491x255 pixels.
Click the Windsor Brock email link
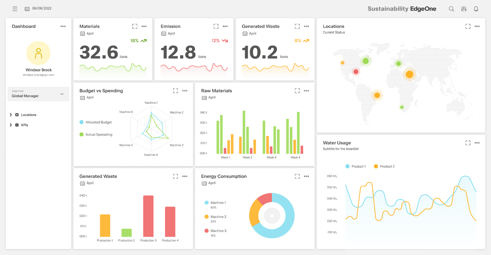38,75
